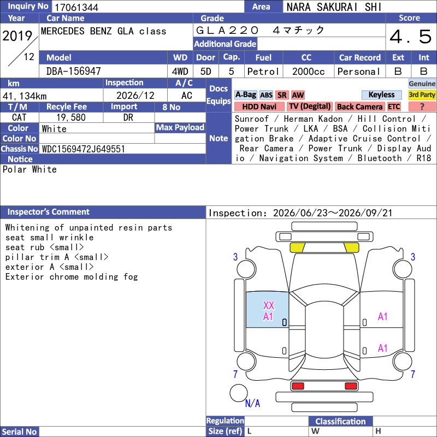
Task: Click comment 'pillar trim A <small>'
Action: [x=57, y=257]
